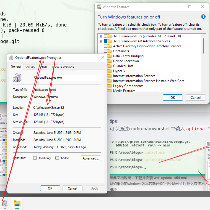Select Internet Information Services feature
The width and height of the screenshot is (210, 210).
coord(134,76)
